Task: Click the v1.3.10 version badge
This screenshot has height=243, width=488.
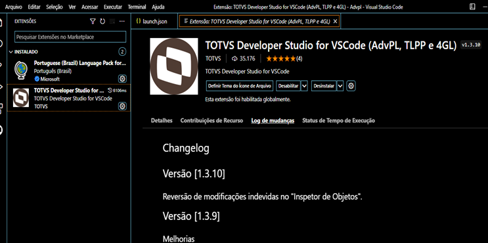Action: pyautogui.click(x=471, y=45)
